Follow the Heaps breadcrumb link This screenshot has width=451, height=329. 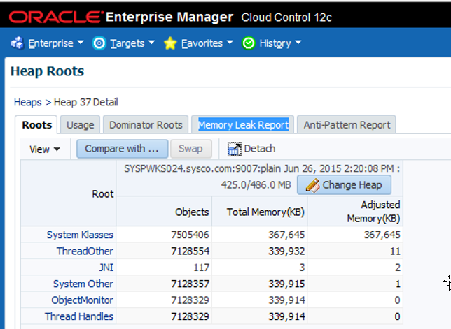[27, 102]
